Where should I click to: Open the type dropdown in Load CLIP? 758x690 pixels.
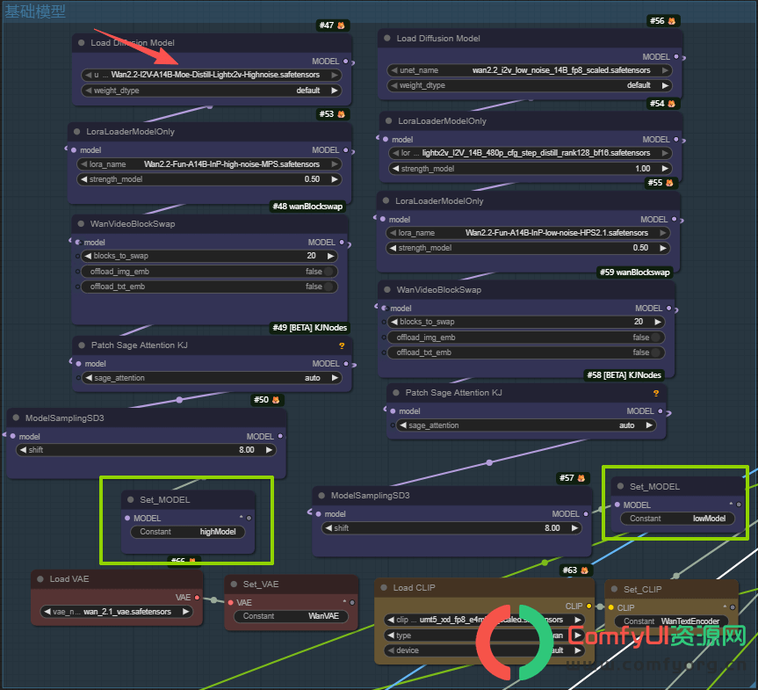pyautogui.click(x=484, y=636)
